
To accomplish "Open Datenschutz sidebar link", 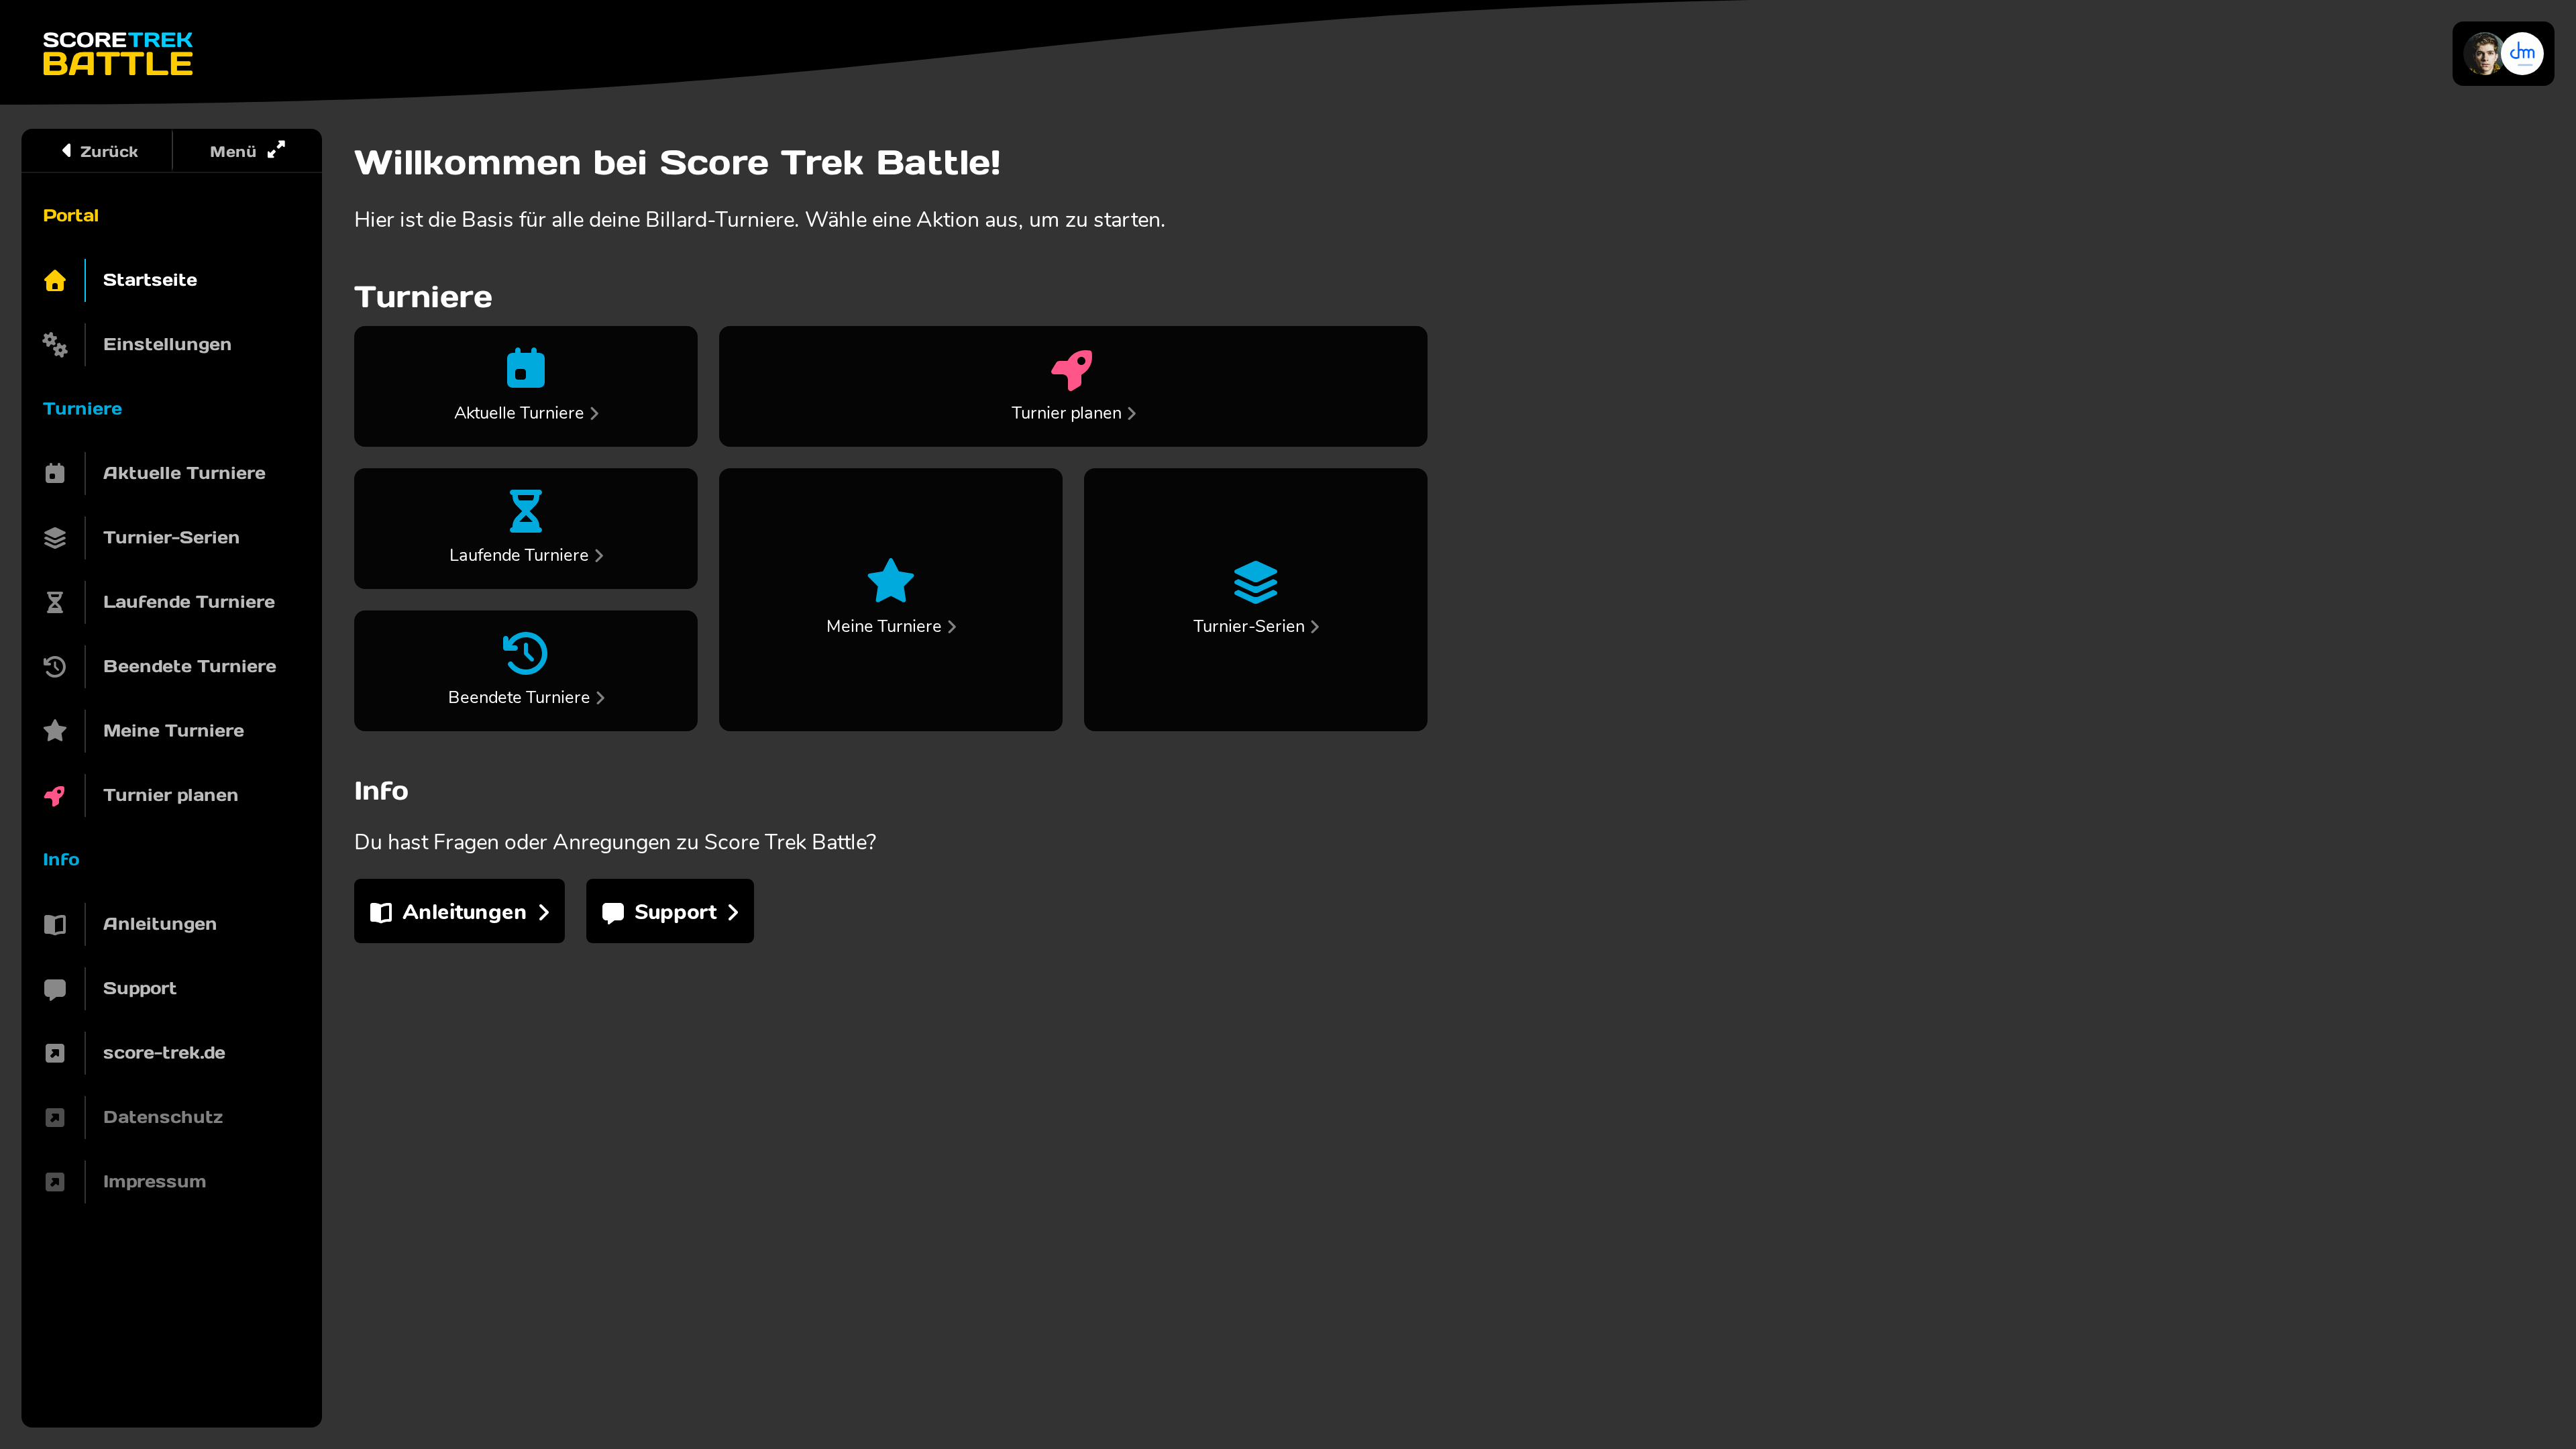I will [x=162, y=1117].
